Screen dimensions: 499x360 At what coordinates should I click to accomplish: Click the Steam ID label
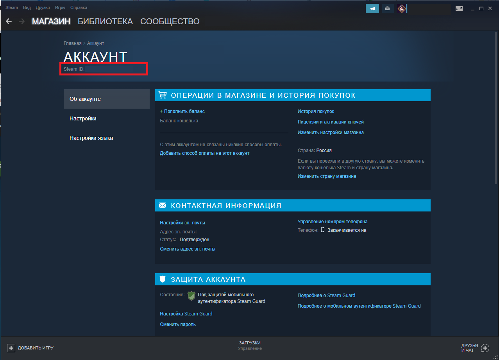click(74, 69)
